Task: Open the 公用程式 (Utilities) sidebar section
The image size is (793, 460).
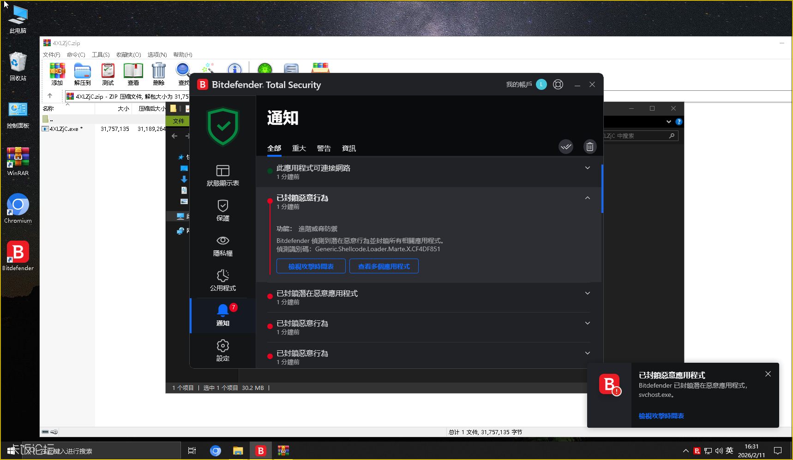Action: click(222, 281)
